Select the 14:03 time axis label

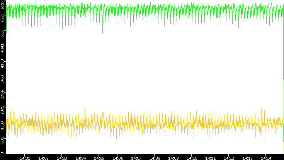(62, 158)
